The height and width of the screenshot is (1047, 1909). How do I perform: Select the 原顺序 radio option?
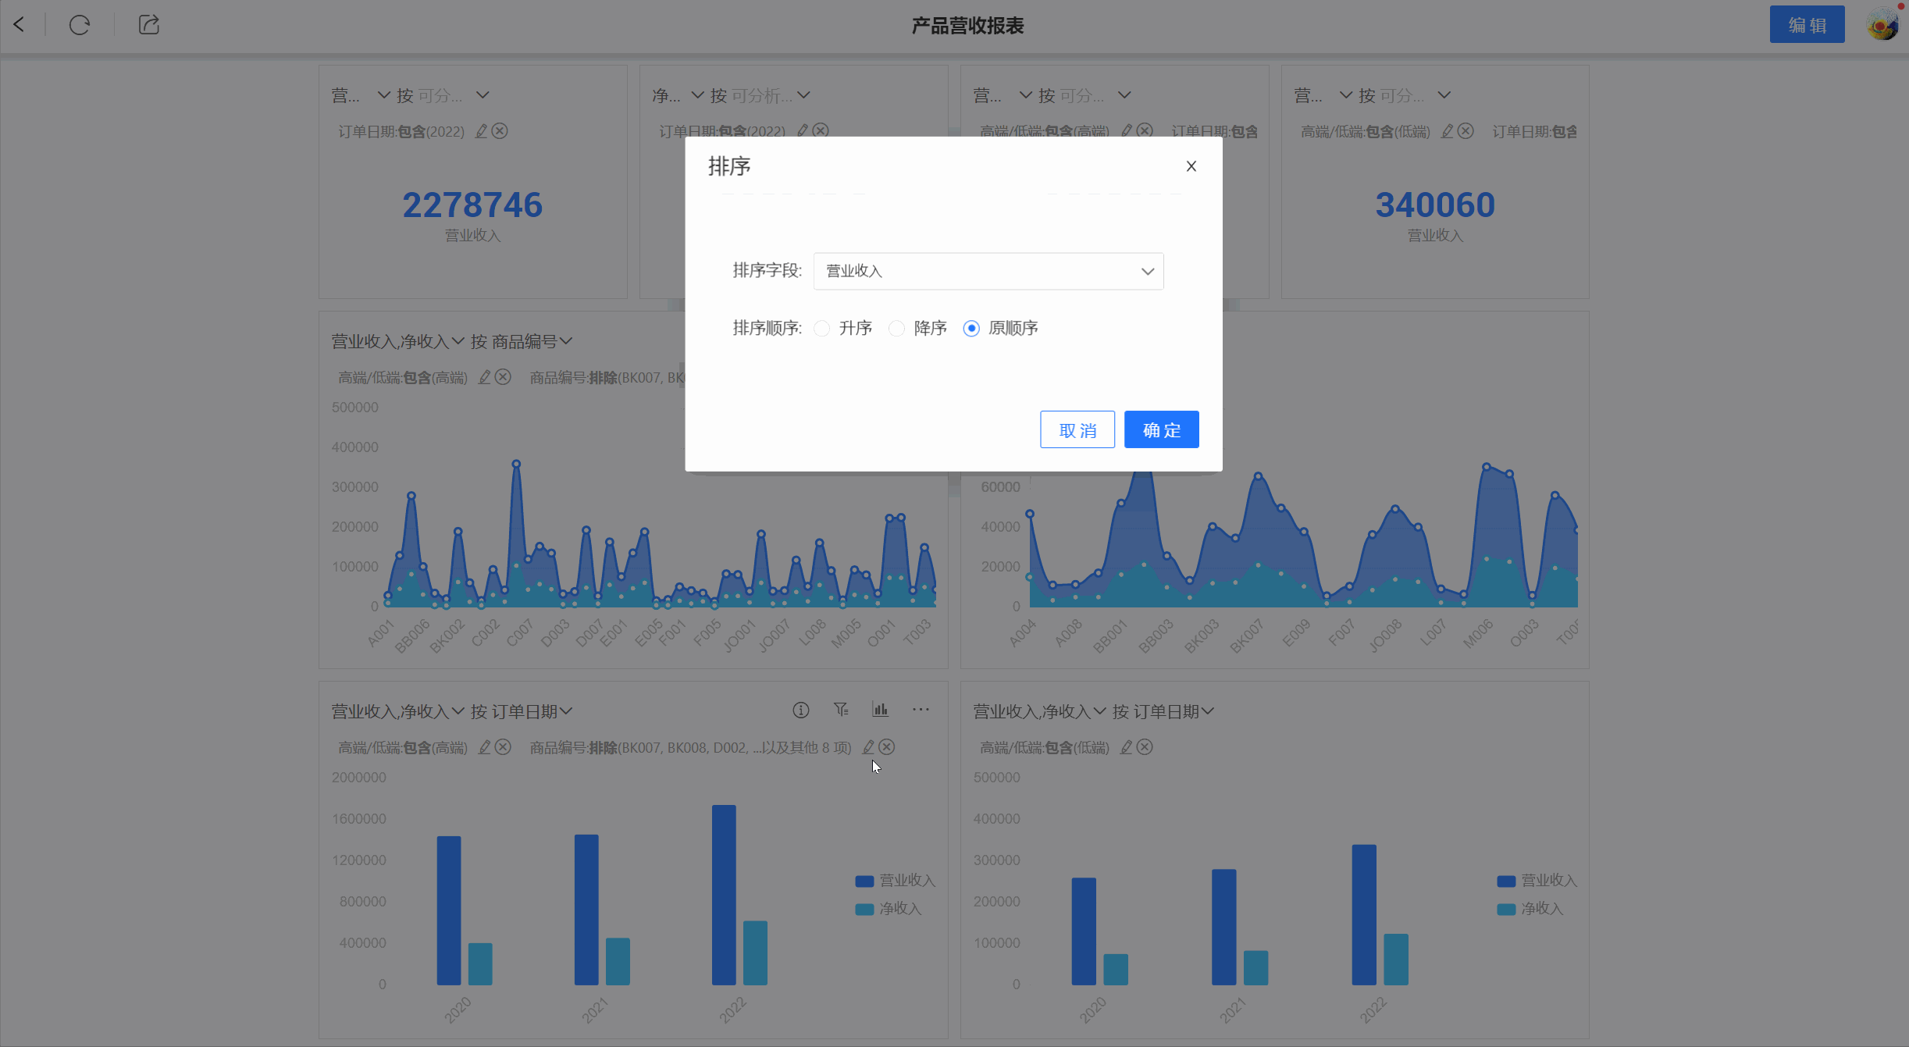pyautogui.click(x=971, y=329)
